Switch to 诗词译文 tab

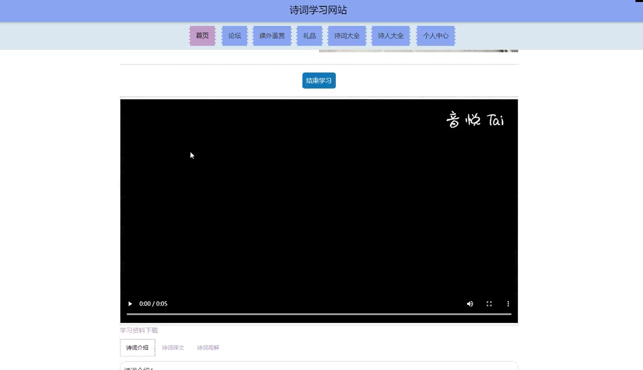click(x=173, y=348)
